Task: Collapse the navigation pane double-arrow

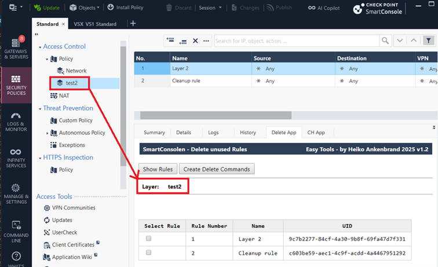Action: click(36, 34)
